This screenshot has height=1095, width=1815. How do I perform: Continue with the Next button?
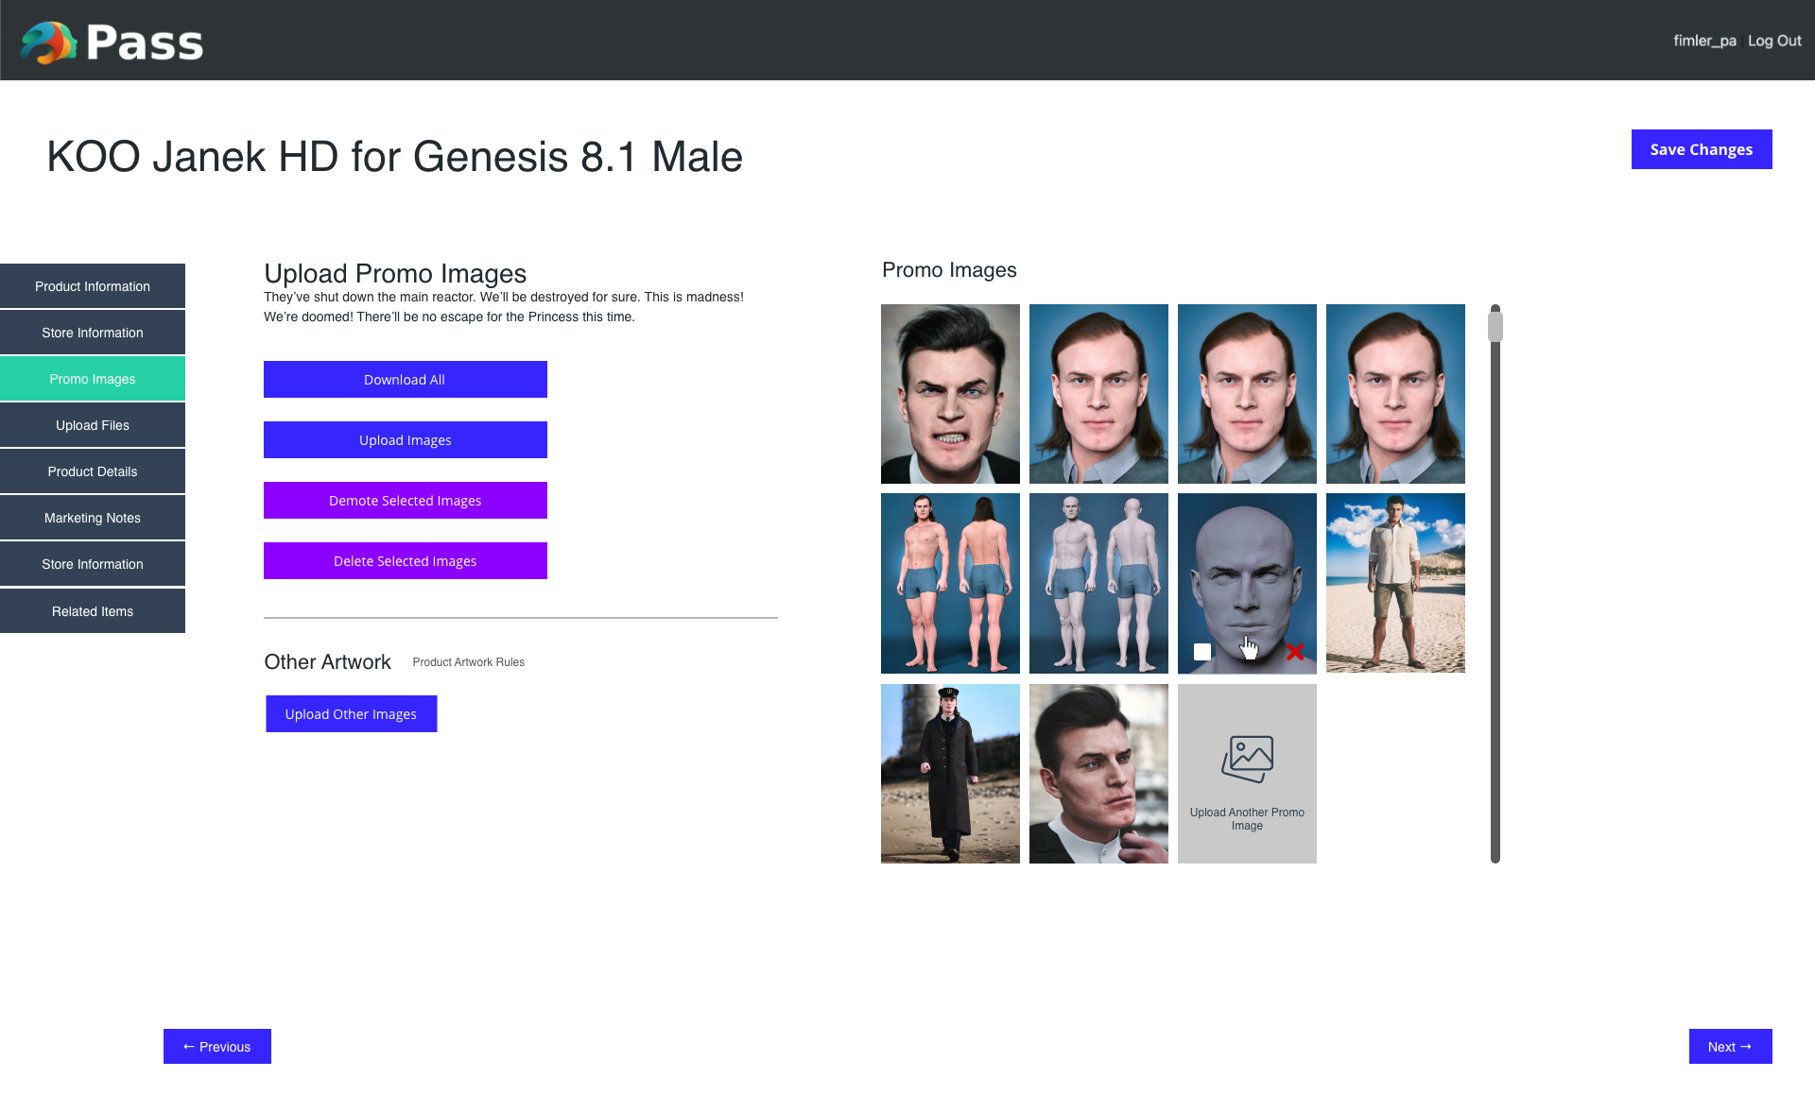[1730, 1046]
